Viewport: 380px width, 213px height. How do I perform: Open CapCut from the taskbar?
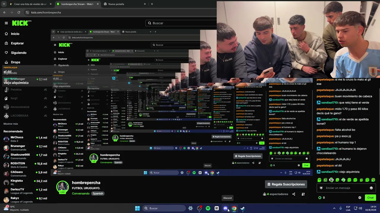[217, 208]
